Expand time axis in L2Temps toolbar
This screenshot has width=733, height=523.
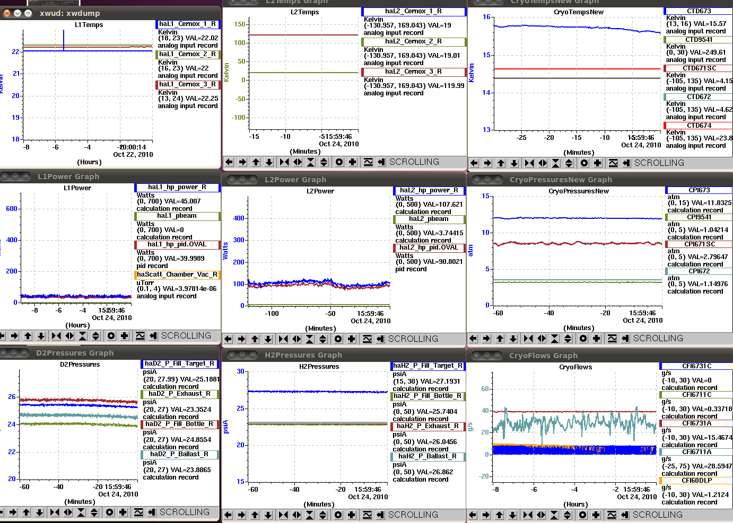[x=298, y=162]
